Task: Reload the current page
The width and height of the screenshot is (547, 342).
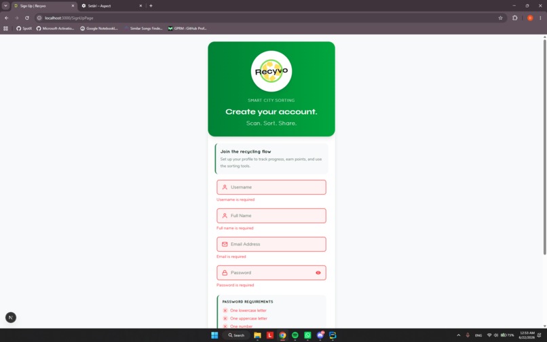Action: [27, 18]
